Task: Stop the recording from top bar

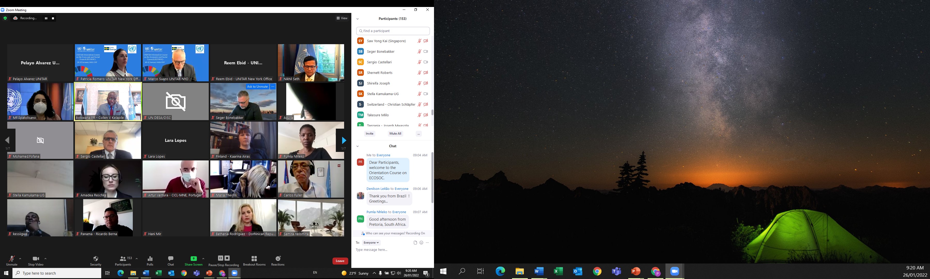Action: point(53,18)
